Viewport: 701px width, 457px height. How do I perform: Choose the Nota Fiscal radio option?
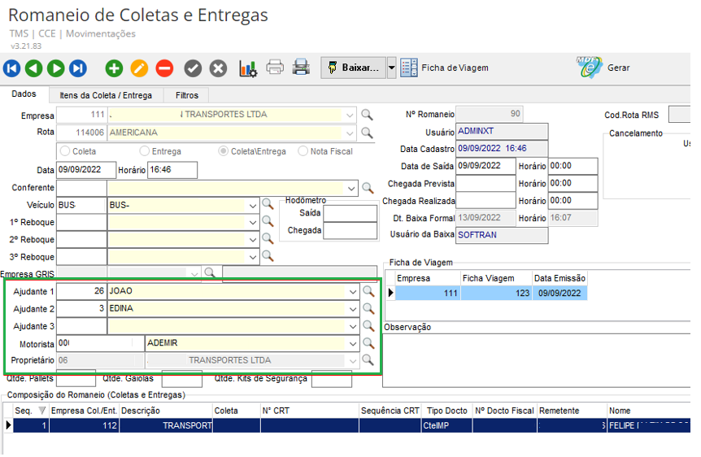(303, 151)
